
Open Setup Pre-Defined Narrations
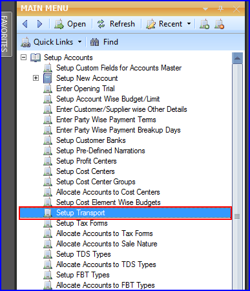tap(101, 151)
